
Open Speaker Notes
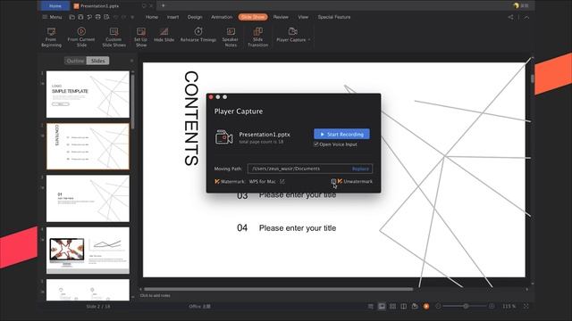231,37
